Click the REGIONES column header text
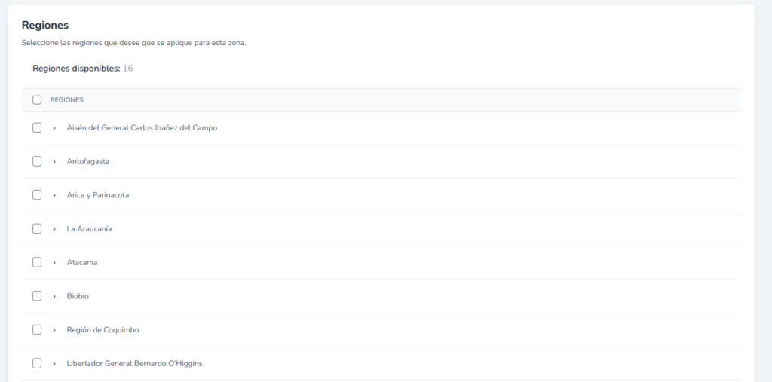Screen dimensions: 772x382 point(66,100)
